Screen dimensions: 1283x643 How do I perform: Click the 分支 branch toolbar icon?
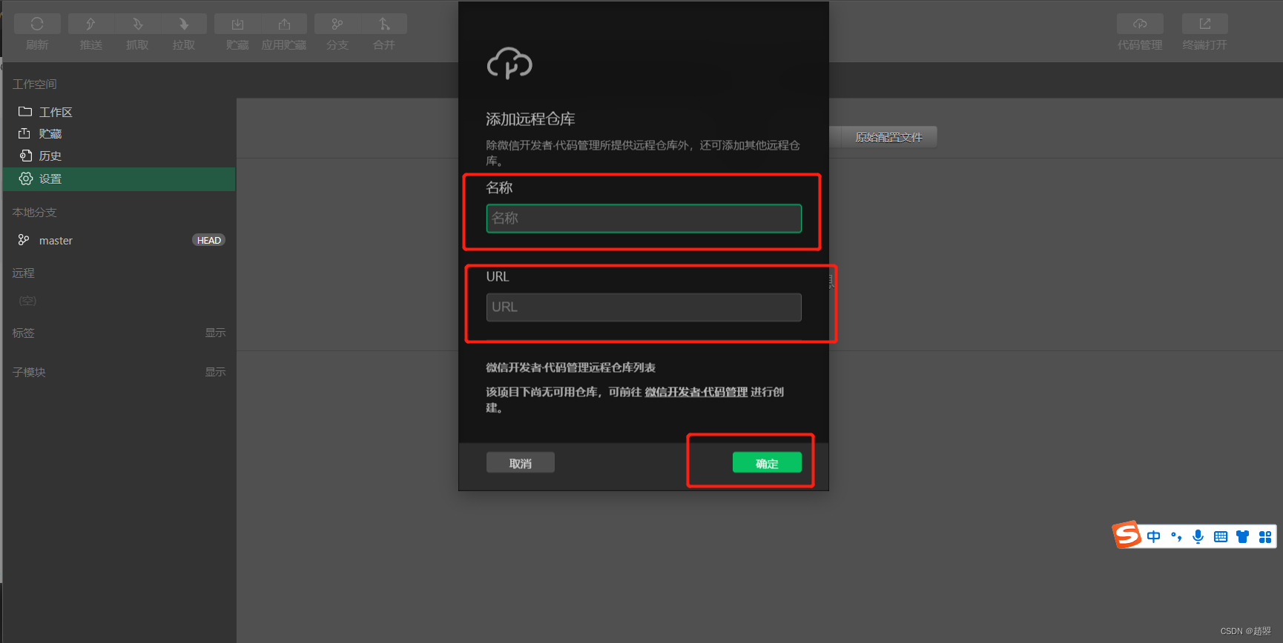tap(337, 24)
